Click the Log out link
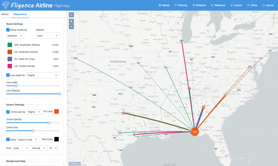 tap(268, 5)
